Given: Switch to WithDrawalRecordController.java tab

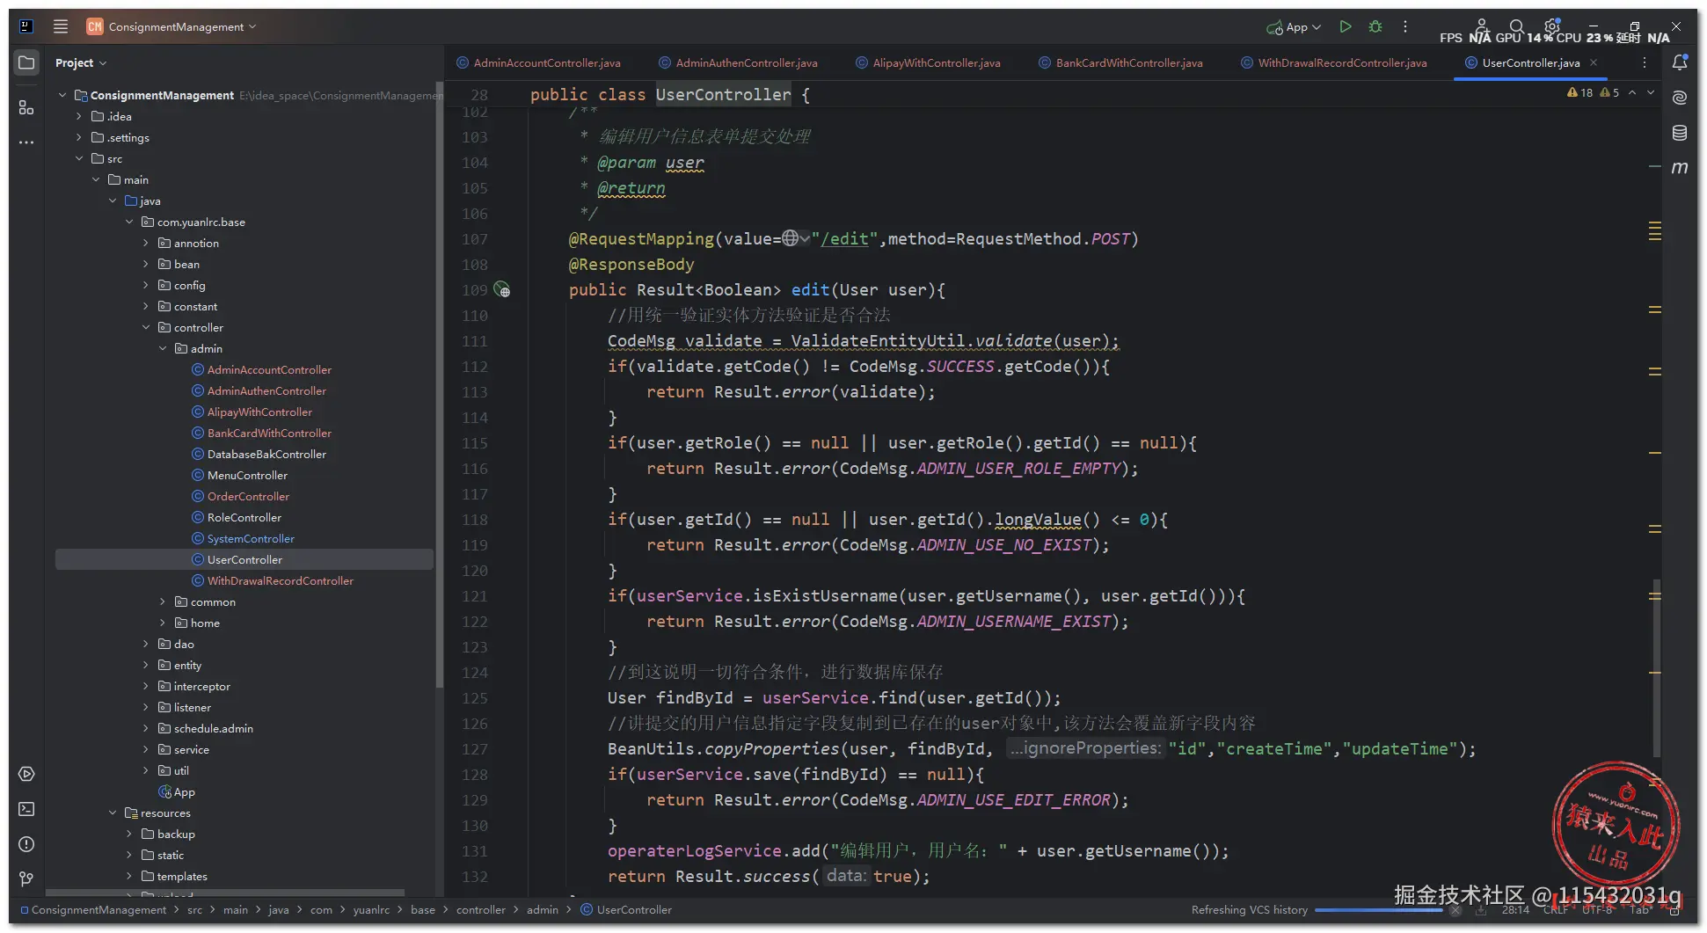Looking at the screenshot, I should pyautogui.click(x=1334, y=62).
